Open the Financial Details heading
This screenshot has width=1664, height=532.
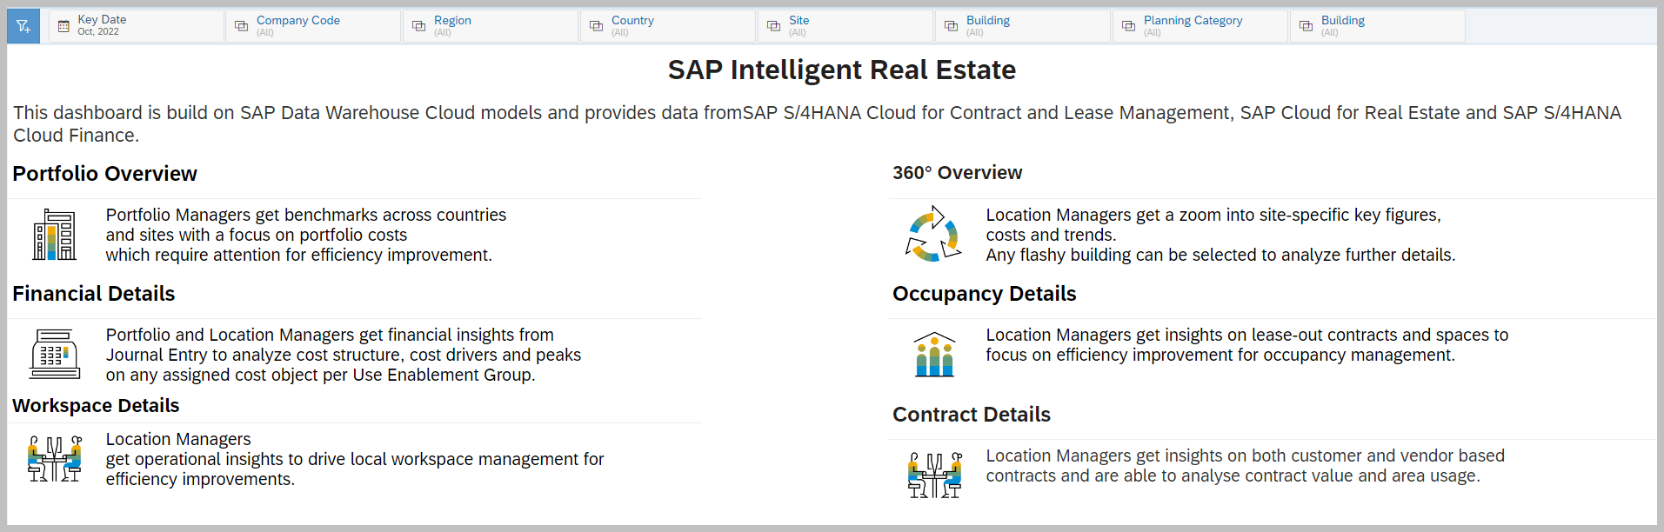pyautogui.click(x=94, y=294)
